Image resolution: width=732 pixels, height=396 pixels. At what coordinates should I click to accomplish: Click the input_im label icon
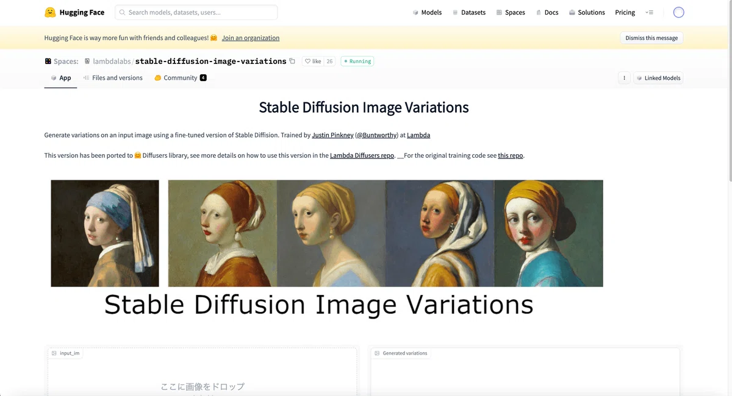tap(54, 353)
